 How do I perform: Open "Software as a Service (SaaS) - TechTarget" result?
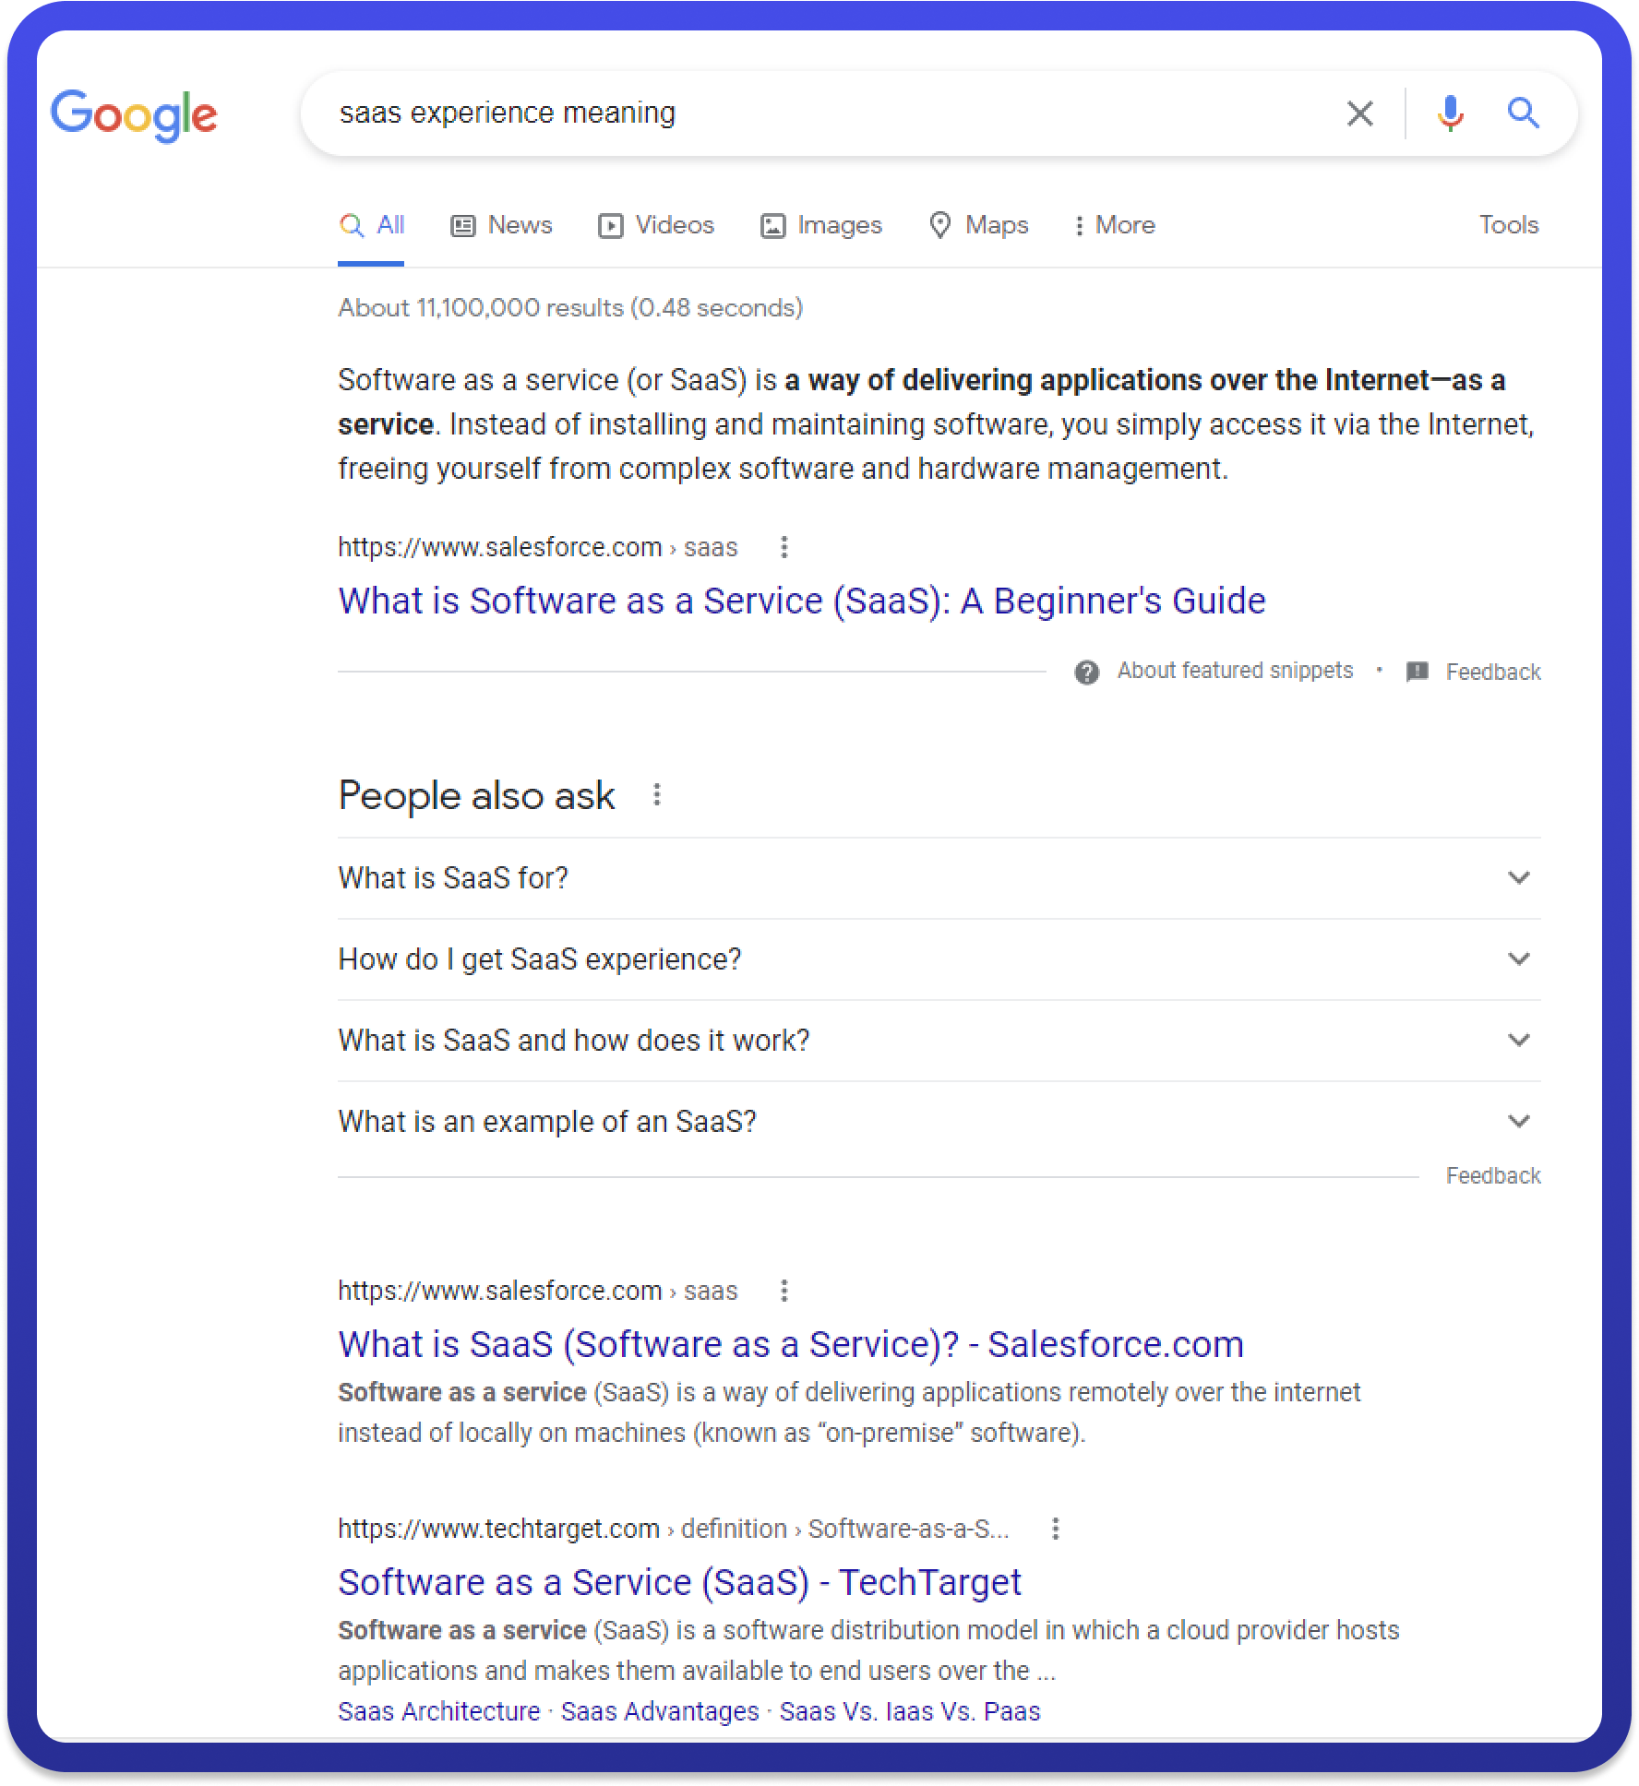[679, 1582]
